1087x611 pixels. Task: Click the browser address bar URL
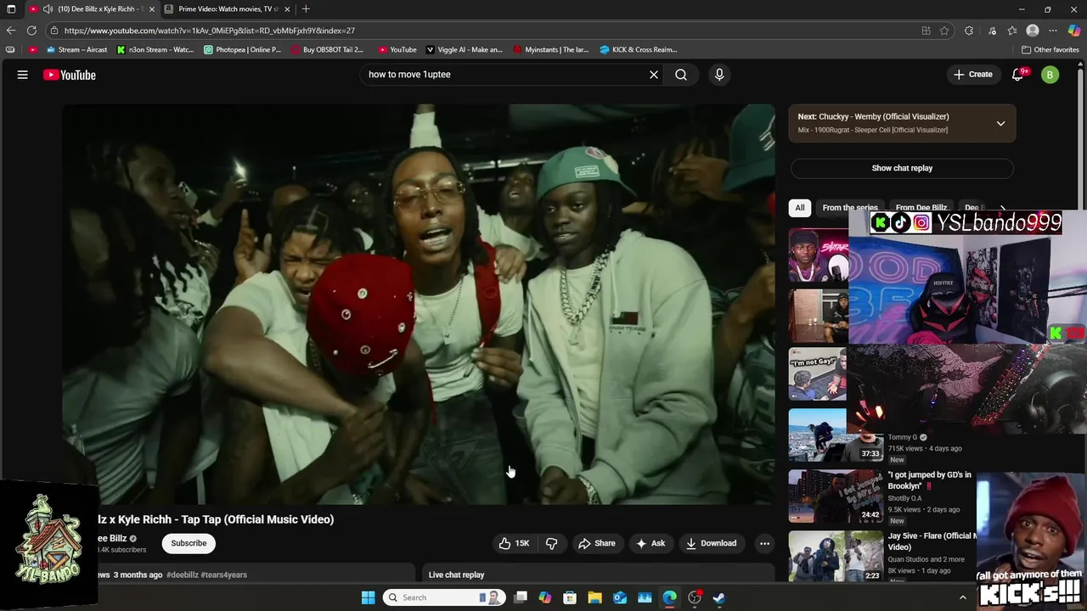click(x=210, y=31)
